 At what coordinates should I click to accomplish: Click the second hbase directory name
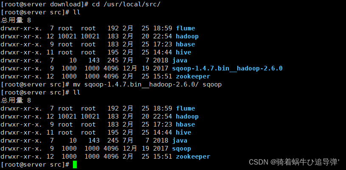(x=185, y=124)
